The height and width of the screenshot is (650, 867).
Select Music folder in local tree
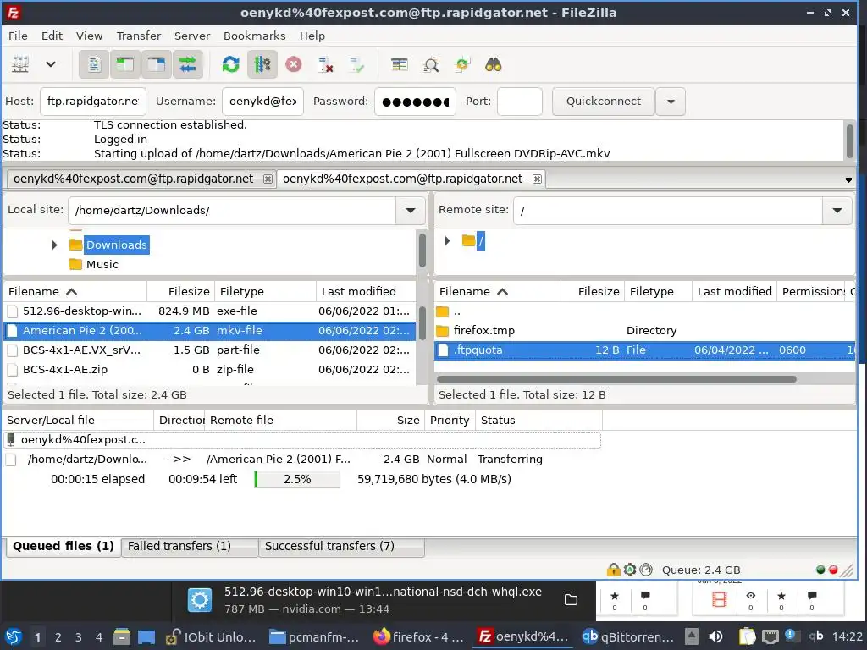(102, 265)
